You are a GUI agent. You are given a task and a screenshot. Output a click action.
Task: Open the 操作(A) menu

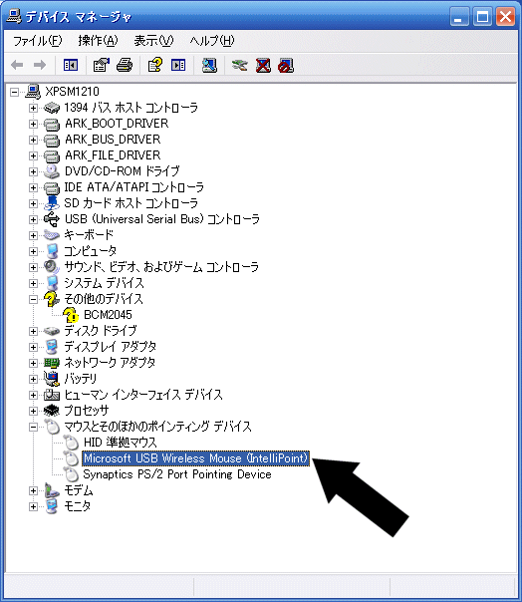pos(98,41)
